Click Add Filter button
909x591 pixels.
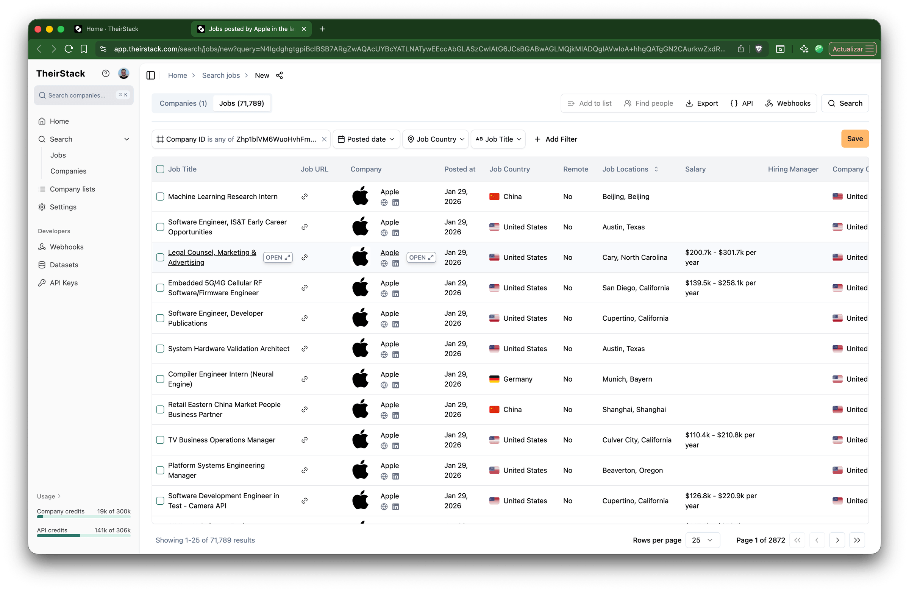pos(555,139)
